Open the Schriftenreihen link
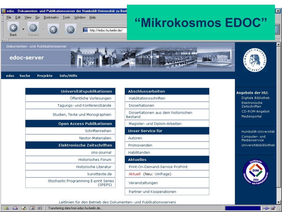This screenshot has width=282, height=212. pos(98,131)
